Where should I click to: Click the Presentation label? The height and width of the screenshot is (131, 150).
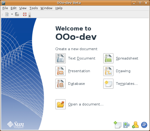(x=79, y=71)
